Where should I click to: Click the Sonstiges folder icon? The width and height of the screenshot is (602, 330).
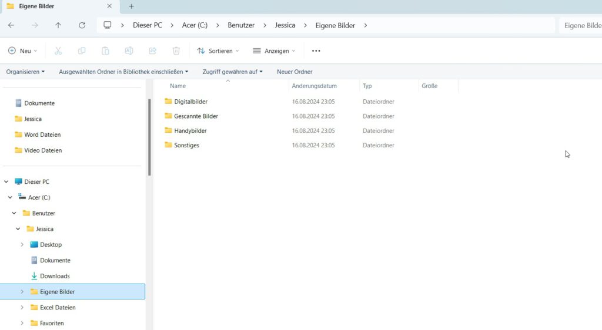point(168,145)
